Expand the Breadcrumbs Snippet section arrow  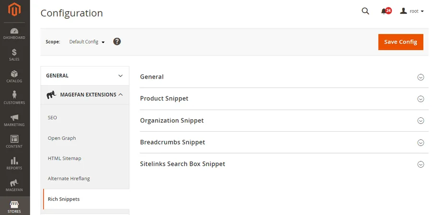[420, 142]
